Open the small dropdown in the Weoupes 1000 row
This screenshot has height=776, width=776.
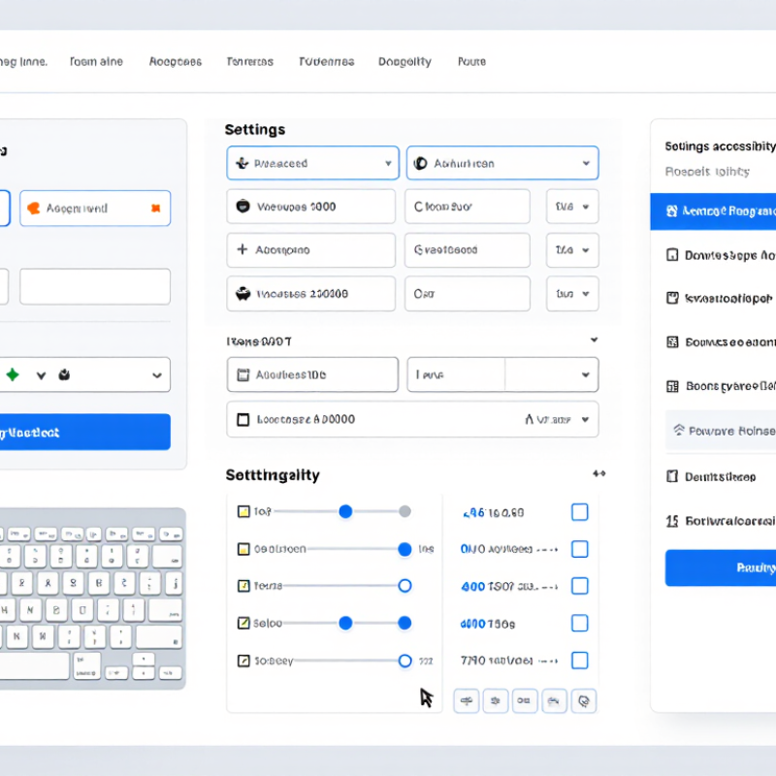(572, 207)
